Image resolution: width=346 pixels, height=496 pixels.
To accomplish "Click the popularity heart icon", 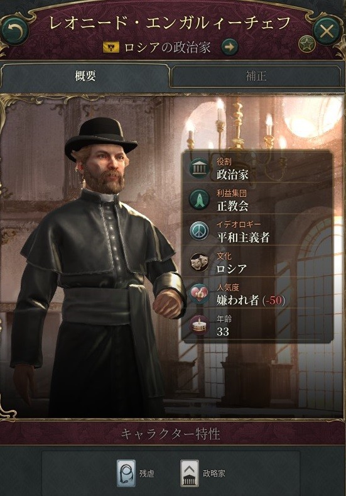I will (x=199, y=294).
